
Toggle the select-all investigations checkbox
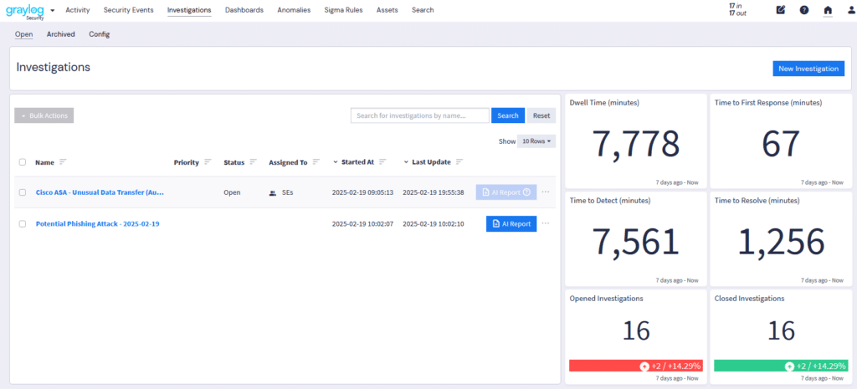tap(23, 162)
